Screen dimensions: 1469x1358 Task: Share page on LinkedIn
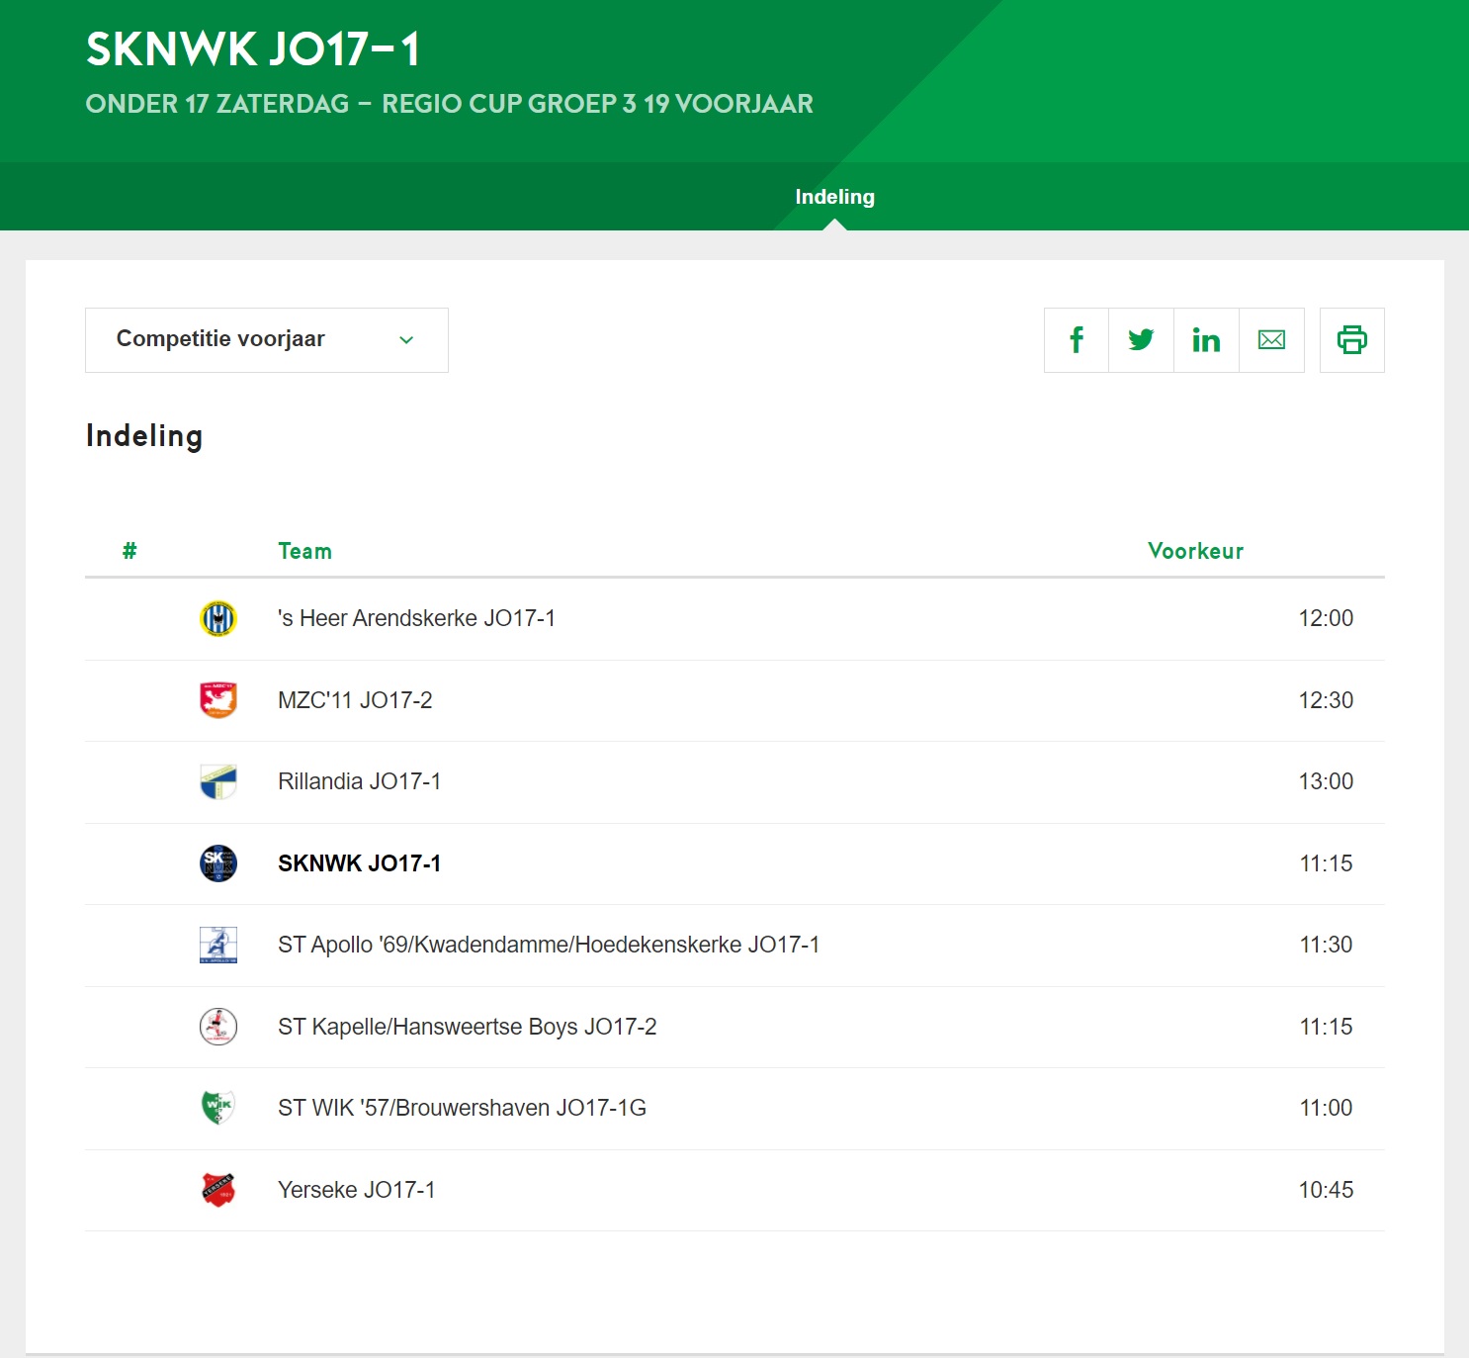(x=1206, y=340)
